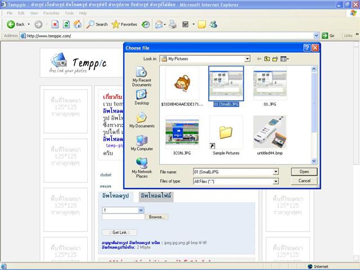Open the Print icon in the browser toolbar
360x270 pixels.
173,24
